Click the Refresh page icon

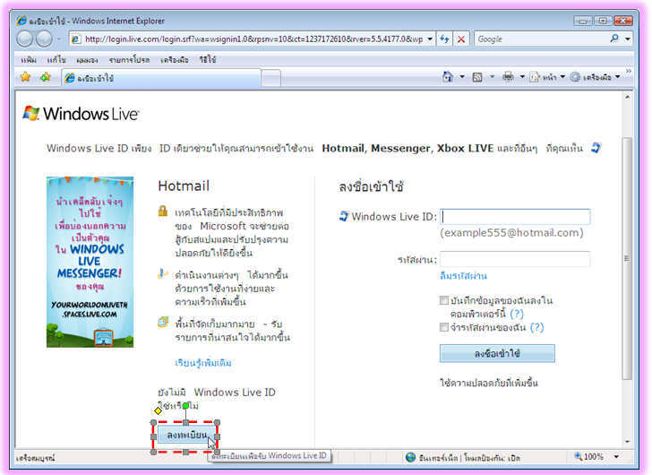coord(444,39)
